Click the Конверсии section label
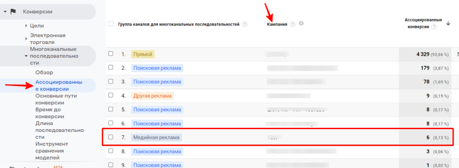The image size is (459, 168). [x=38, y=12]
